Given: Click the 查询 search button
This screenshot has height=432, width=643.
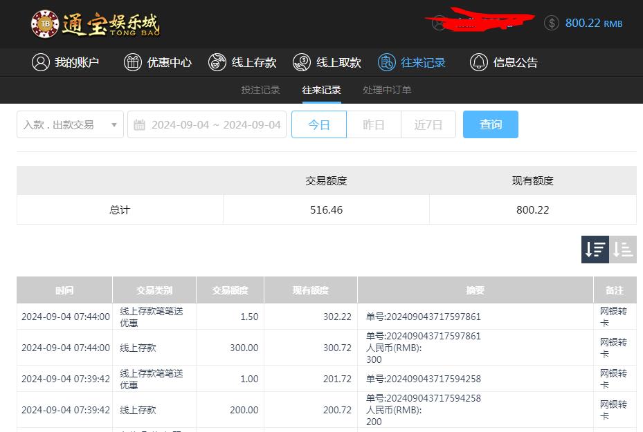Looking at the screenshot, I should coord(490,124).
